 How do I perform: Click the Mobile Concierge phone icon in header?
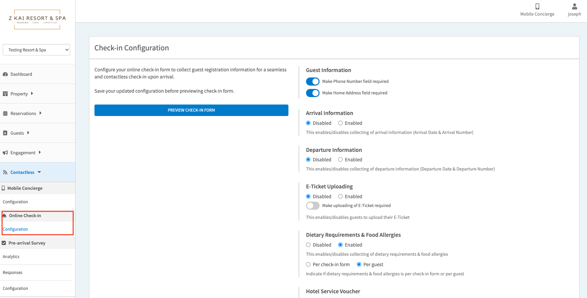point(537,6)
